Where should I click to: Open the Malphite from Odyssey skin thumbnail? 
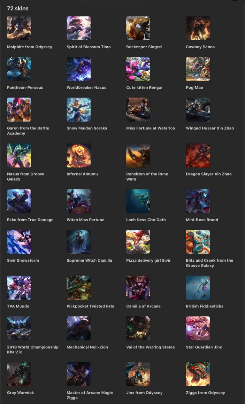tap(19, 28)
